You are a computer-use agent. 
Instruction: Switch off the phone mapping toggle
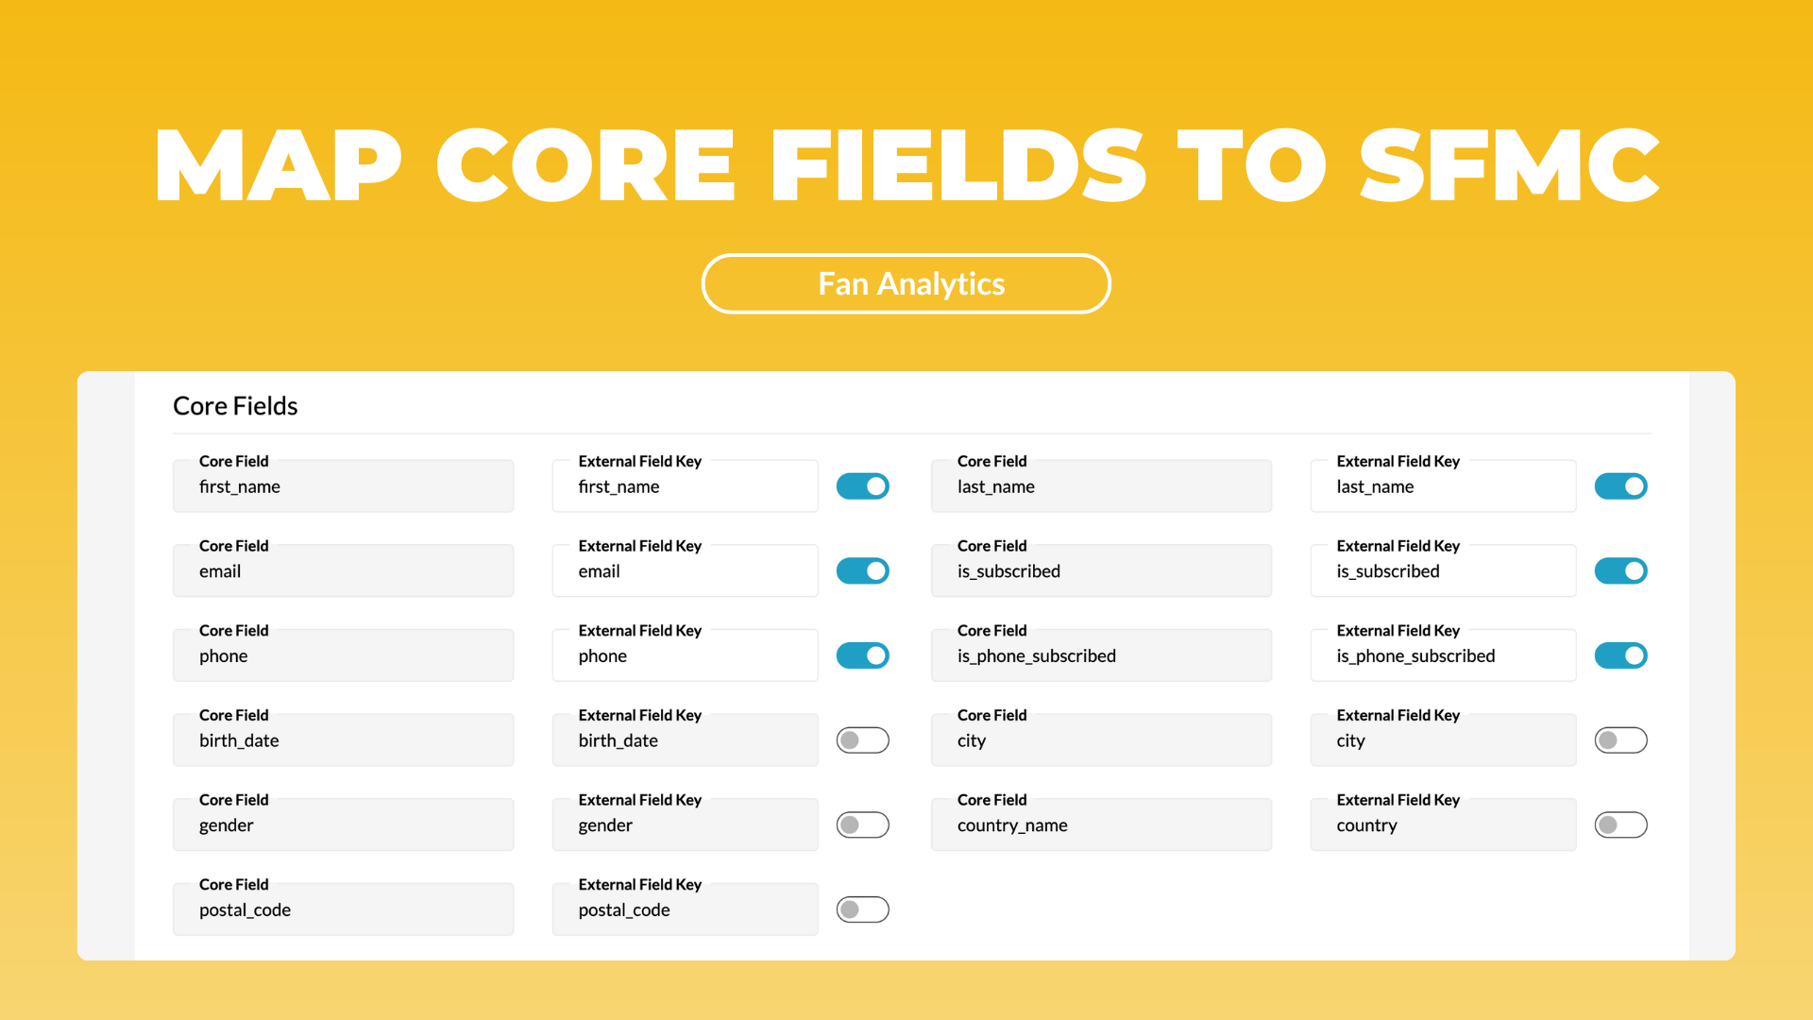[862, 655]
